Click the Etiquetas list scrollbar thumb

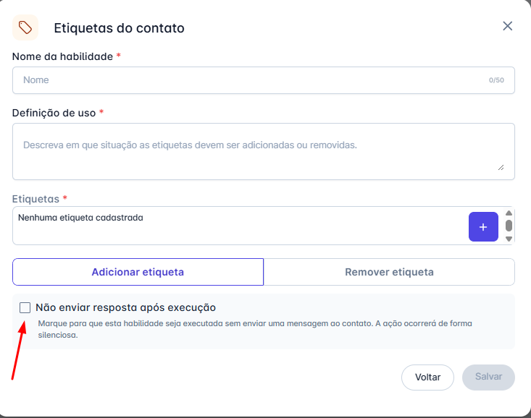(x=509, y=226)
